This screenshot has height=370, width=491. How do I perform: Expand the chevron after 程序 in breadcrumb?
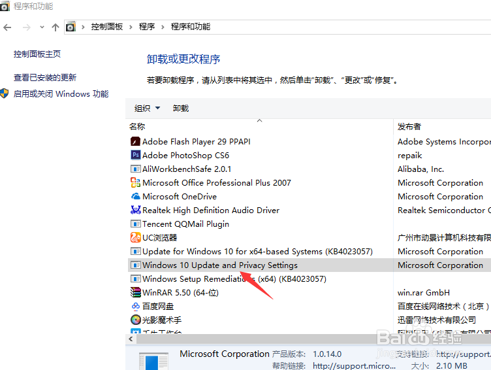click(163, 27)
